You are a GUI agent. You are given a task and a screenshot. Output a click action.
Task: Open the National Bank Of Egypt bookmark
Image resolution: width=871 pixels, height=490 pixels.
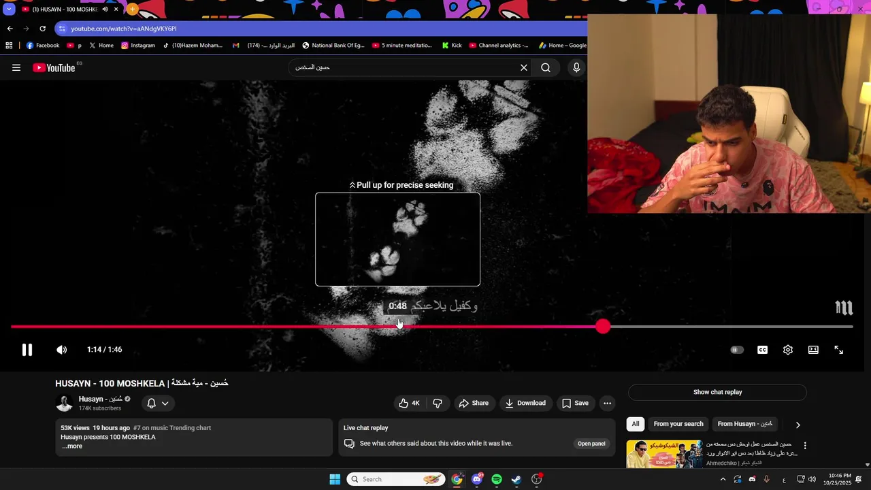point(333,46)
